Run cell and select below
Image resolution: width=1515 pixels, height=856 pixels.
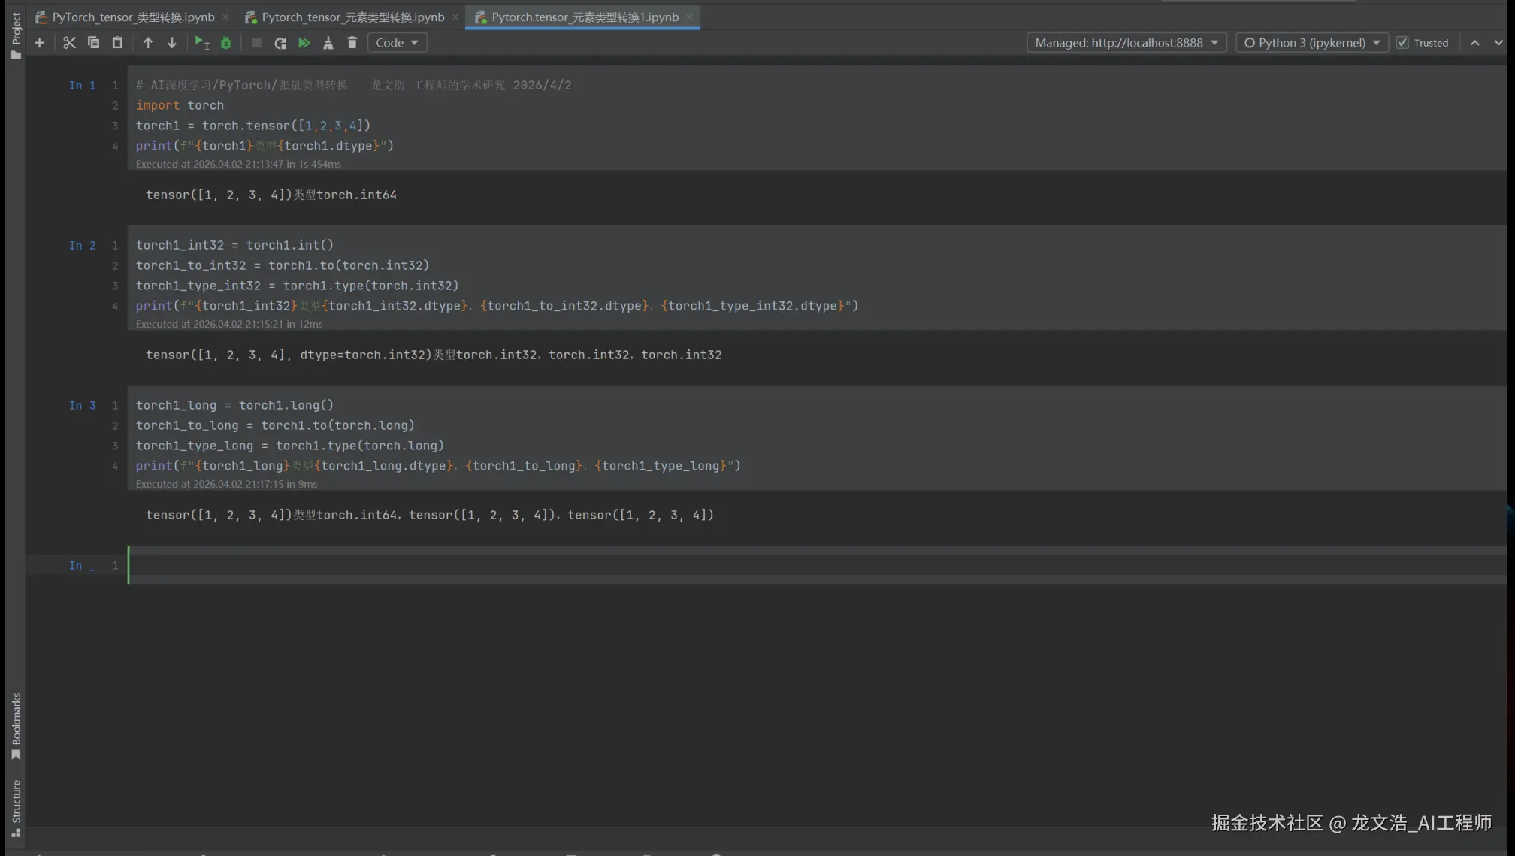click(201, 43)
